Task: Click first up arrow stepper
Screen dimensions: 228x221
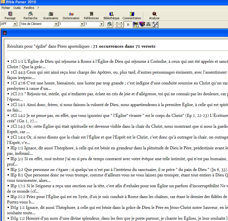Action: point(117,23)
